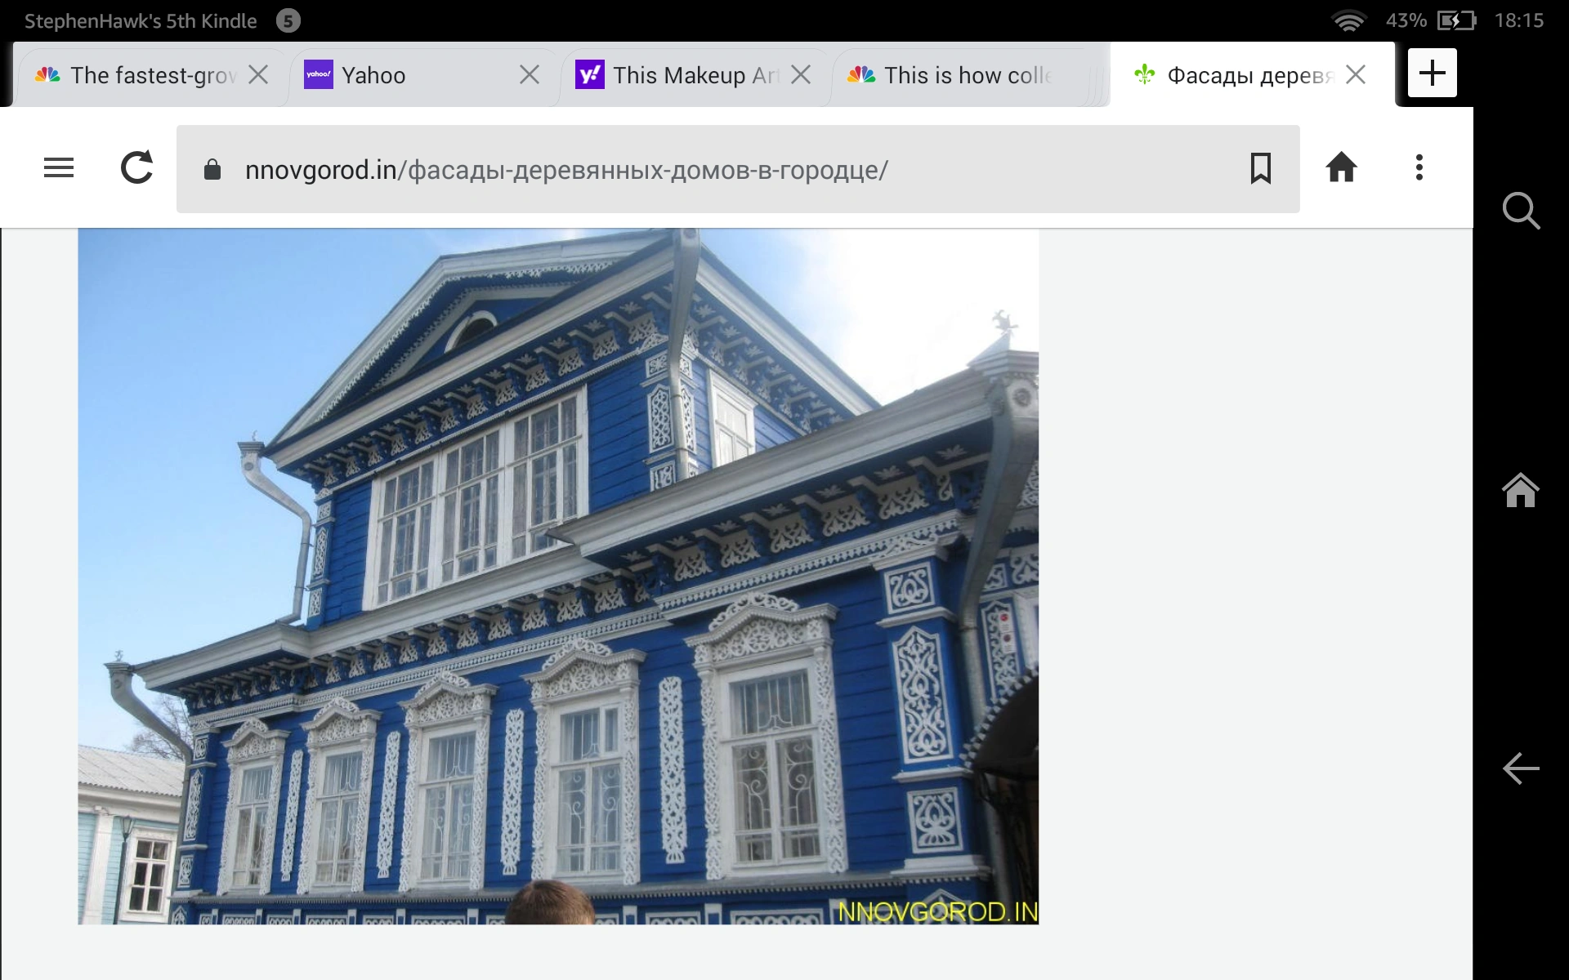Tap the Kindle home navigation icon
The width and height of the screenshot is (1569, 980).
click(x=1521, y=490)
